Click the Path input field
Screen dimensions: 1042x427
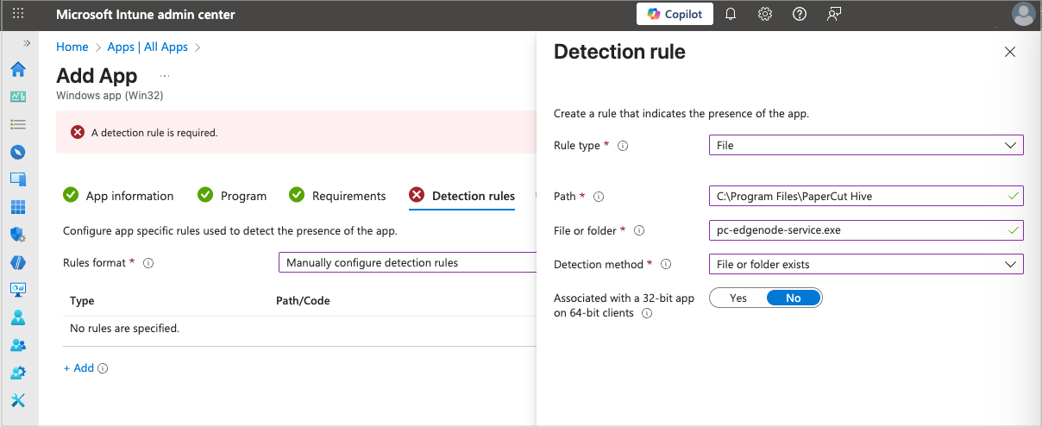(x=866, y=196)
